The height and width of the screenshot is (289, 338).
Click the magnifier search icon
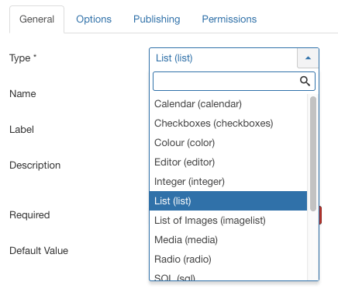pos(305,81)
